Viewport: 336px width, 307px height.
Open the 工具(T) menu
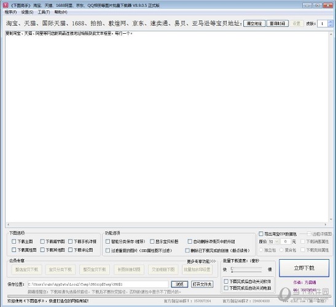pos(44,12)
